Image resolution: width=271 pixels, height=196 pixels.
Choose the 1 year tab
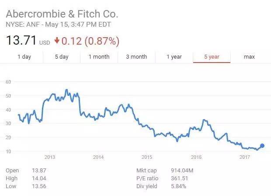point(174,57)
